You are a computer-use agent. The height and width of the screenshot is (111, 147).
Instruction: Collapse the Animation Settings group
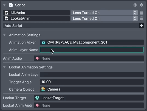pos(4,35)
